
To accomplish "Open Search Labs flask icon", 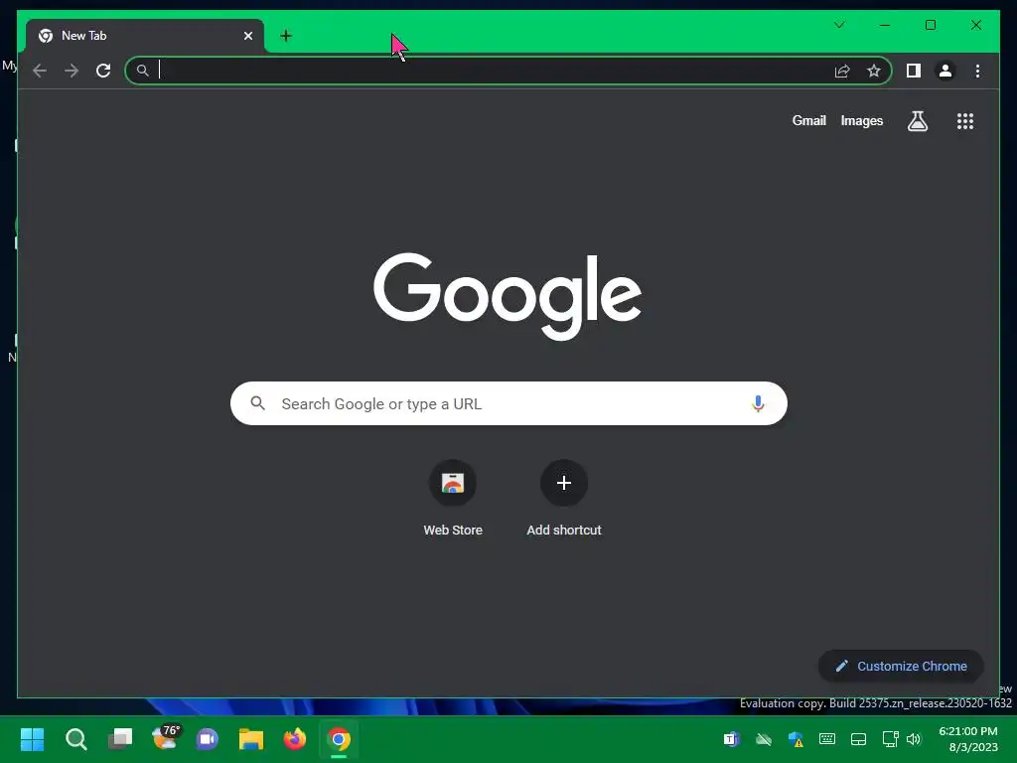I will (x=917, y=120).
